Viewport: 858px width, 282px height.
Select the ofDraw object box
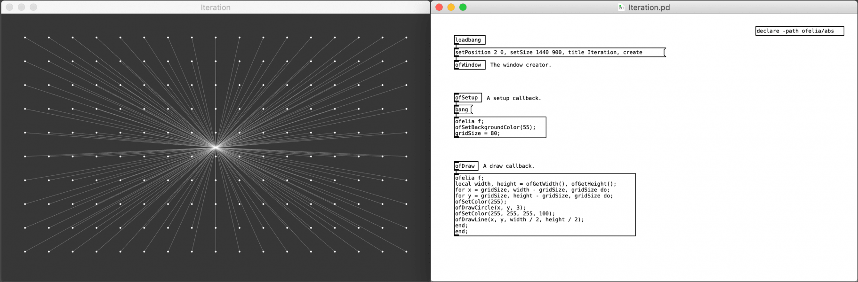pyautogui.click(x=466, y=166)
